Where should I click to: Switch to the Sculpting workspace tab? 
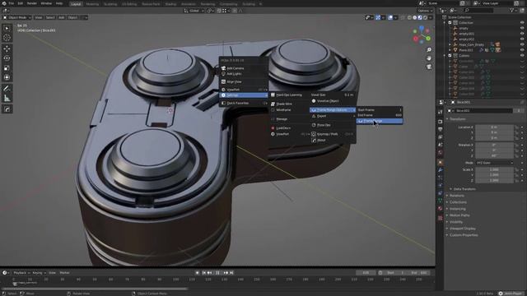110,4
